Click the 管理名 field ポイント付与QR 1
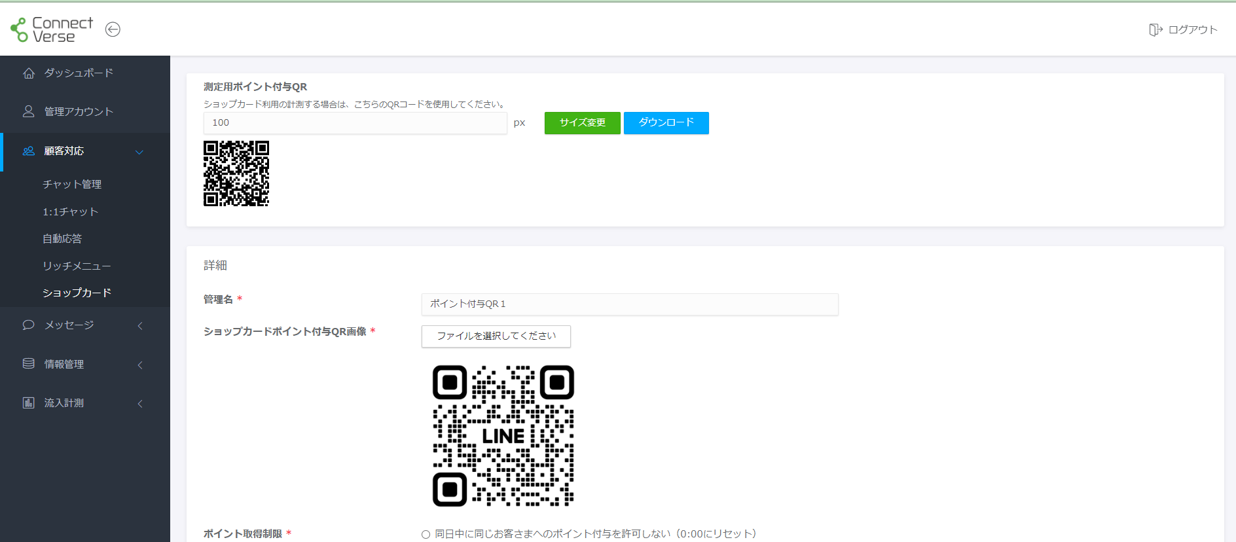Screen dimensions: 1236x542 [x=630, y=304]
